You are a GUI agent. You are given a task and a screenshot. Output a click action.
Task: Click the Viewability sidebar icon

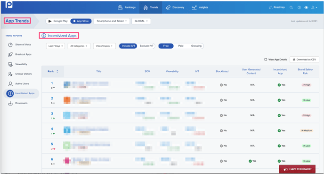pyautogui.click(x=10, y=64)
